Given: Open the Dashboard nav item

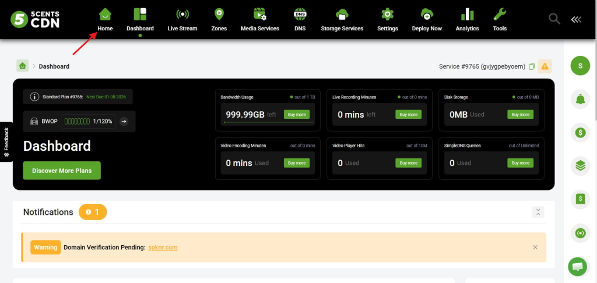Looking at the screenshot, I should [140, 20].
